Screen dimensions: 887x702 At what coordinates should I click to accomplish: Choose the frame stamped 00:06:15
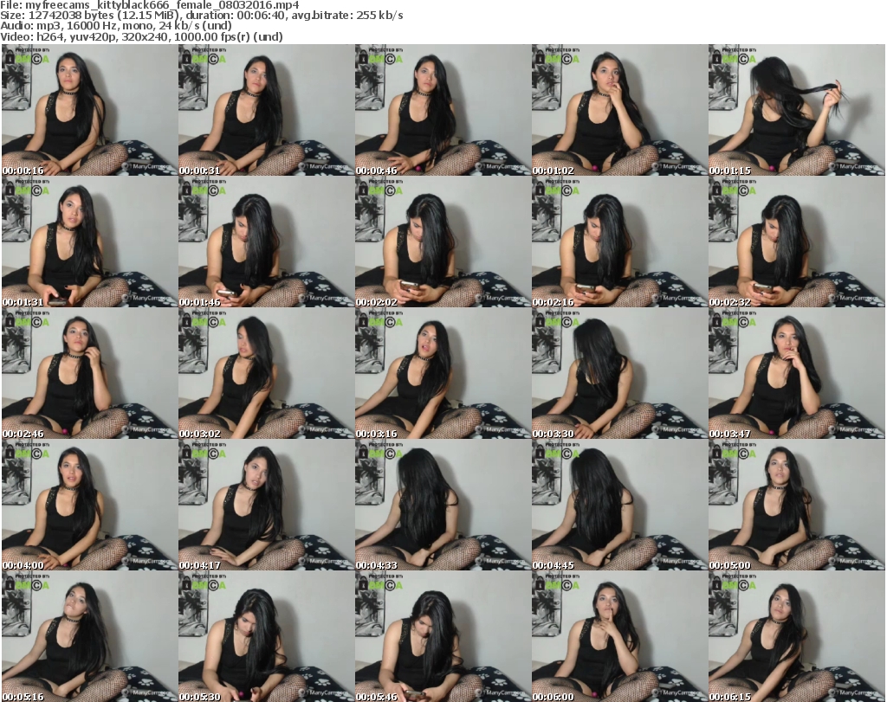[x=796, y=636]
